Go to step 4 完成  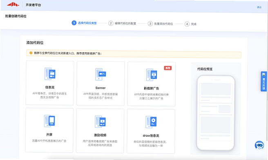point(190,24)
